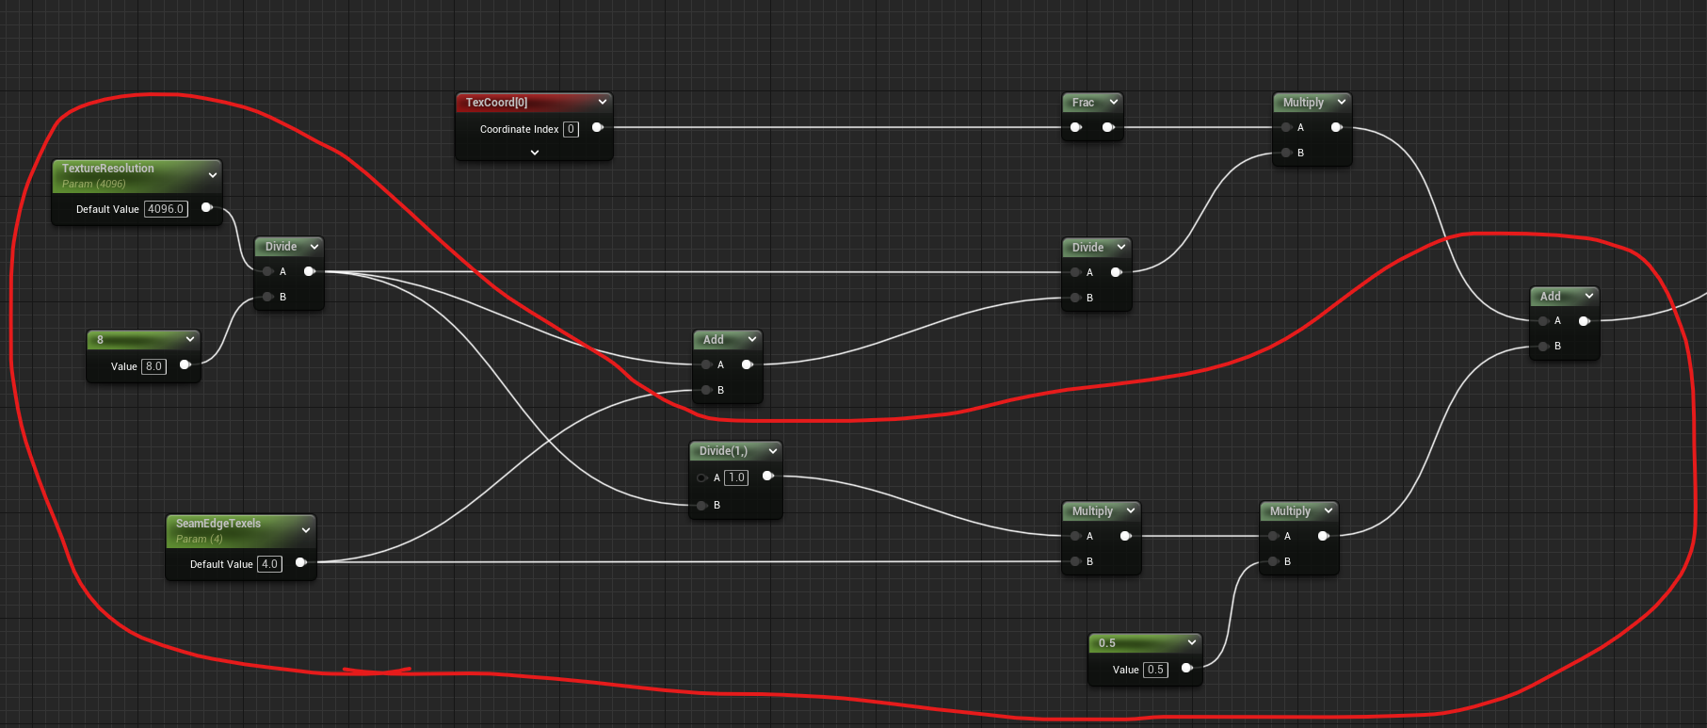This screenshot has height=728, width=1707.
Task: Click the Frac node input pin
Action: point(1076,127)
